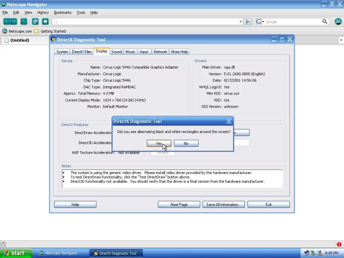This screenshot has width=344, height=258.
Task: Click the red alert status icon
Action: pyautogui.click(x=339, y=244)
